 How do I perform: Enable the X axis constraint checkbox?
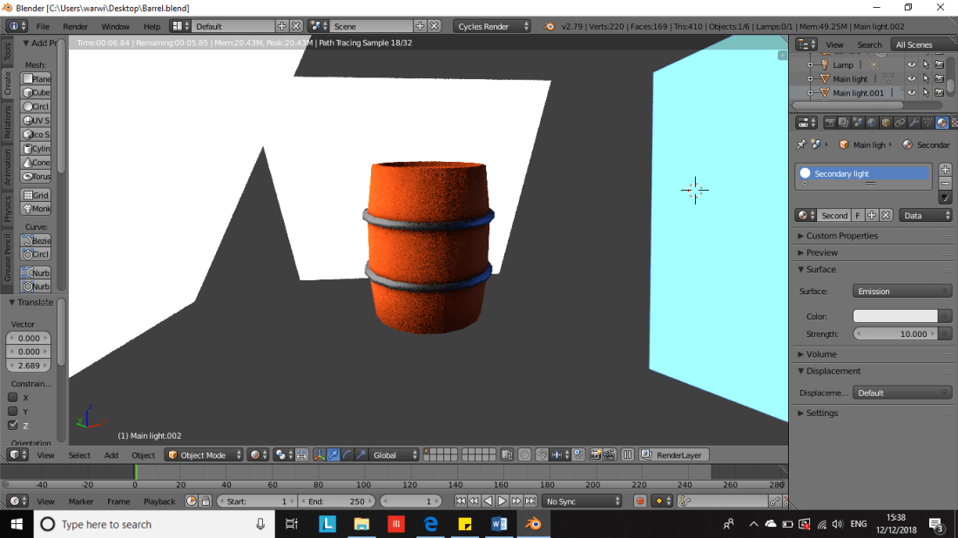[x=13, y=398]
